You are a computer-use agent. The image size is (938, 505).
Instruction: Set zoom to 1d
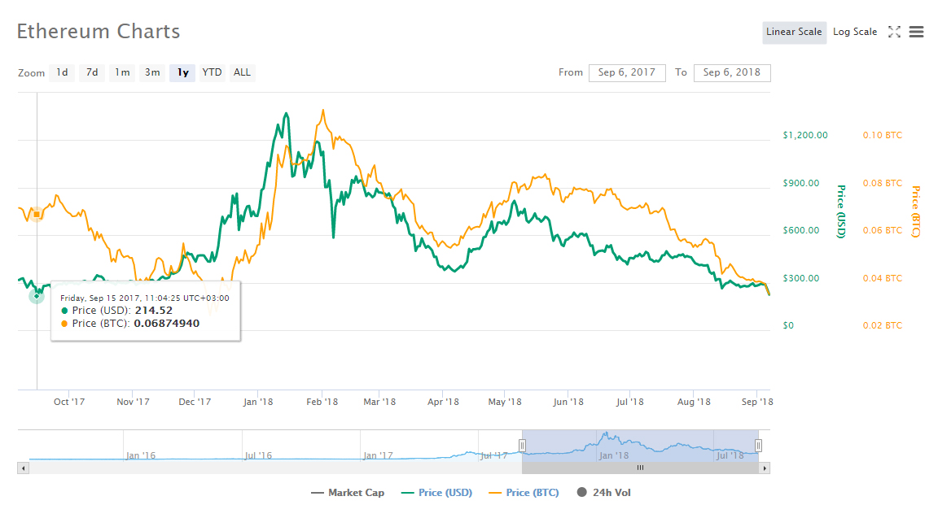pos(62,72)
